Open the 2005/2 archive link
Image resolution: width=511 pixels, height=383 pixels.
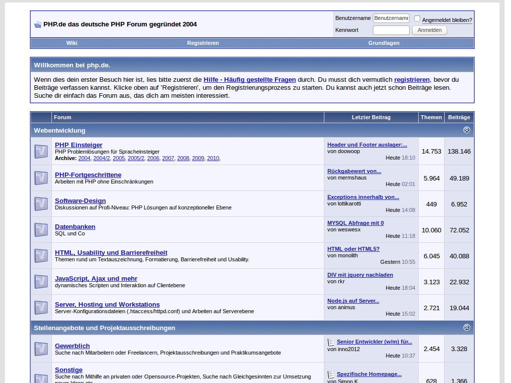[x=136, y=158]
